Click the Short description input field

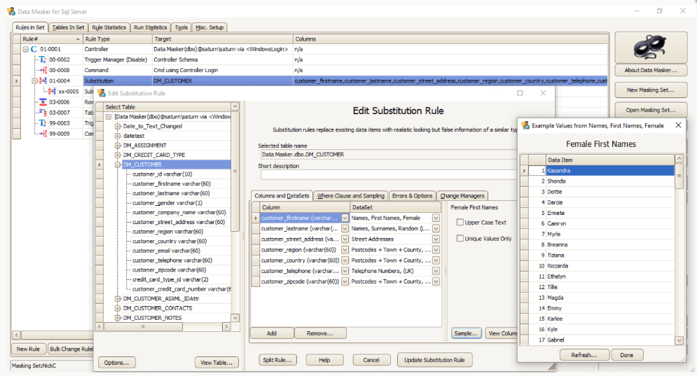389,175
